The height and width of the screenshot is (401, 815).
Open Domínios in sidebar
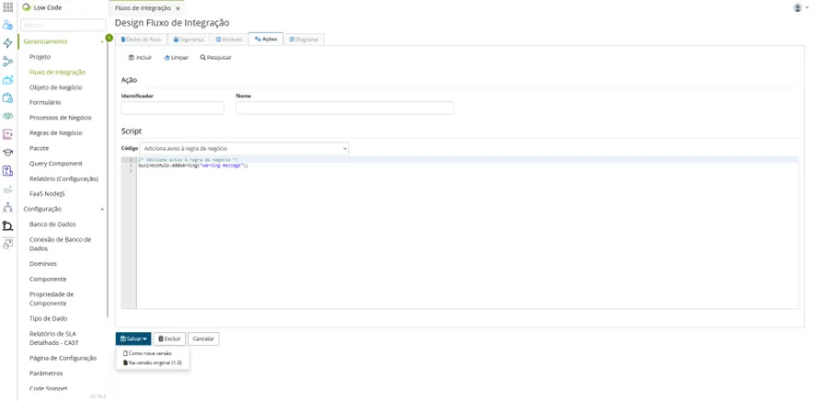coord(43,264)
